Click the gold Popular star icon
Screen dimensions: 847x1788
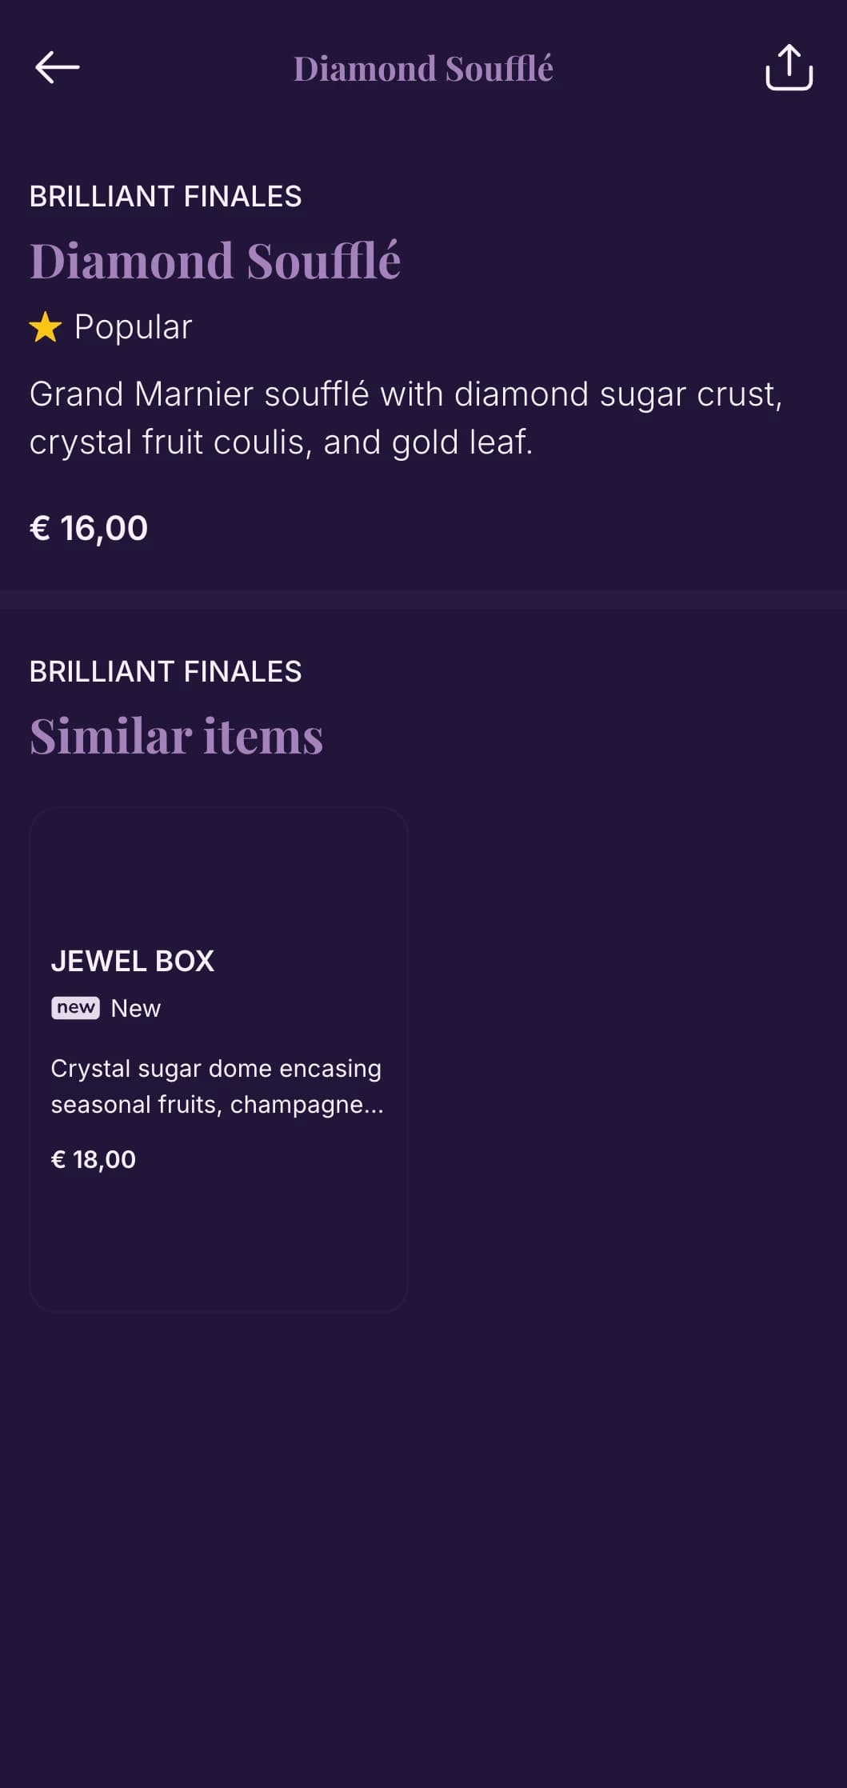click(46, 327)
